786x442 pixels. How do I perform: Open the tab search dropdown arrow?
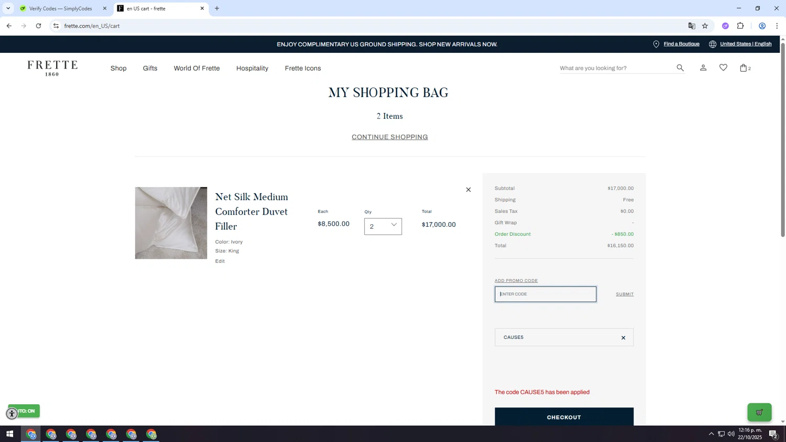coord(8,8)
